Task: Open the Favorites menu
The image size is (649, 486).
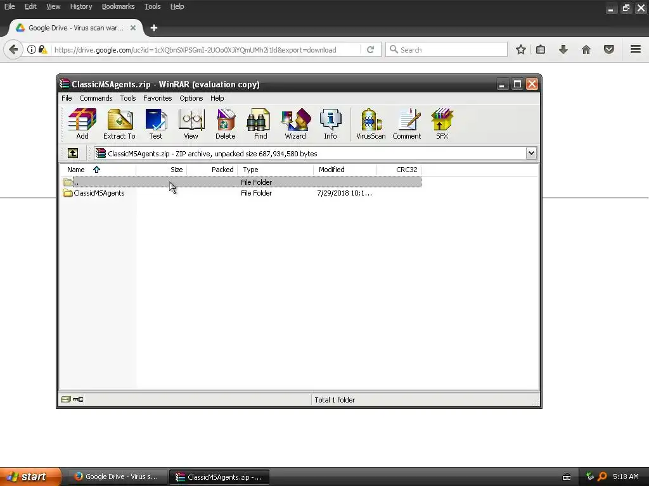Action: 158,98
